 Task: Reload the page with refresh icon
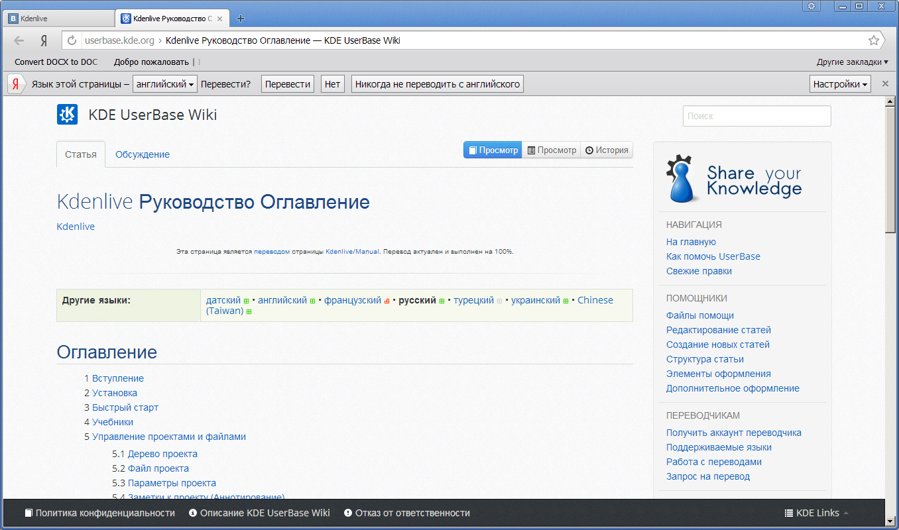pyautogui.click(x=72, y=40)
